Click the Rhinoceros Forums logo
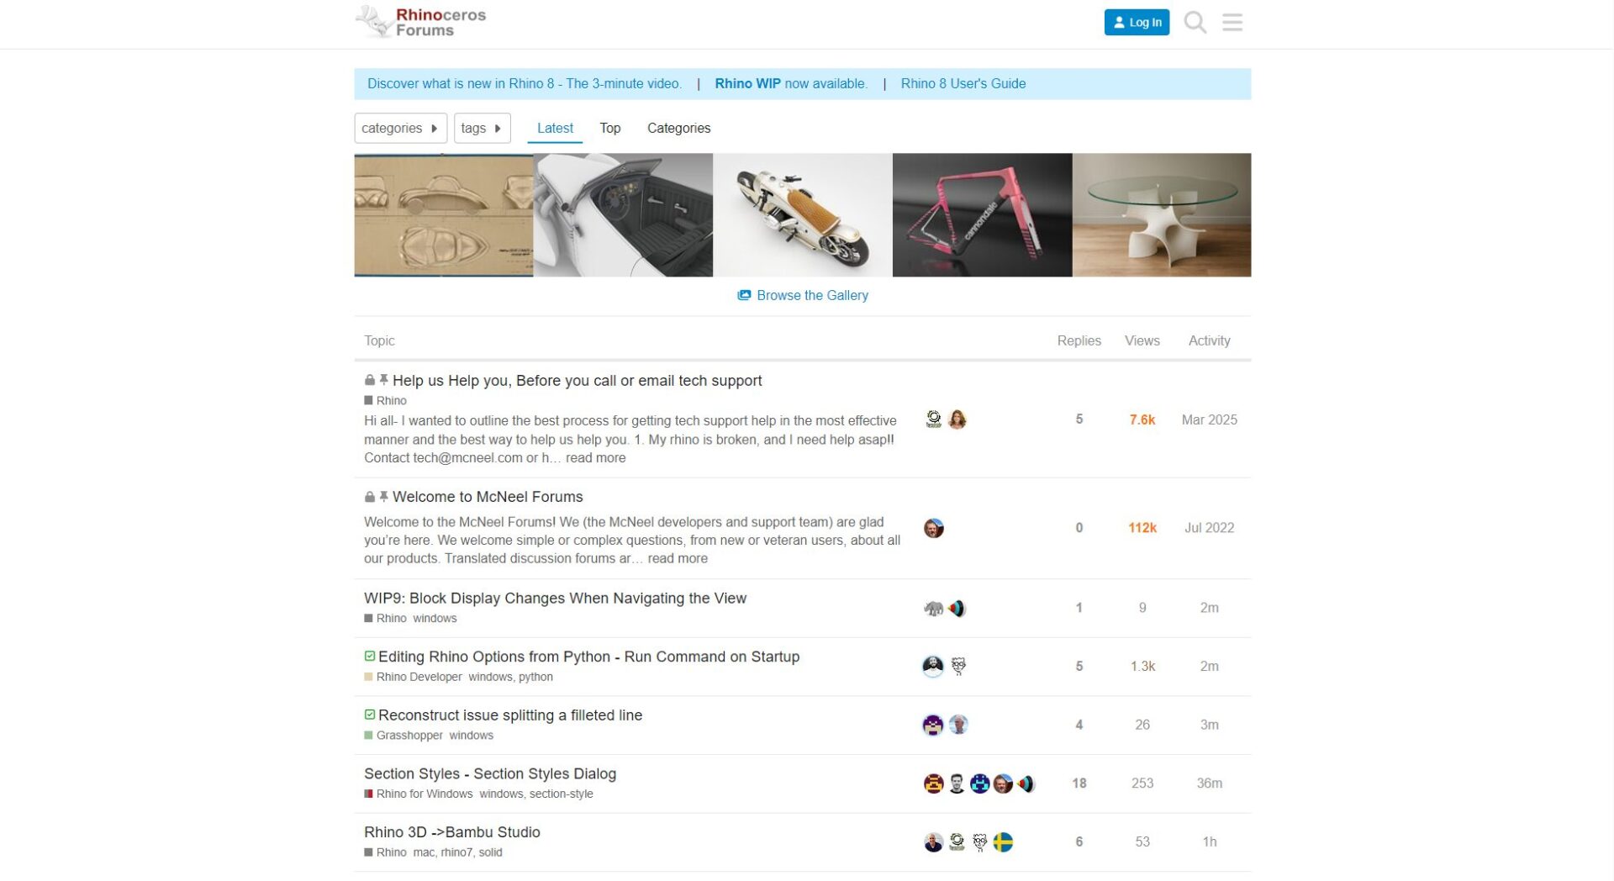This screenshot has height=881, width=1614. click(421, 23)
